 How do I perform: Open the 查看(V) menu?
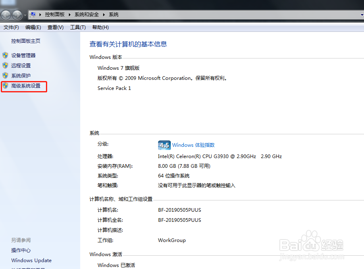click(56, 27)
